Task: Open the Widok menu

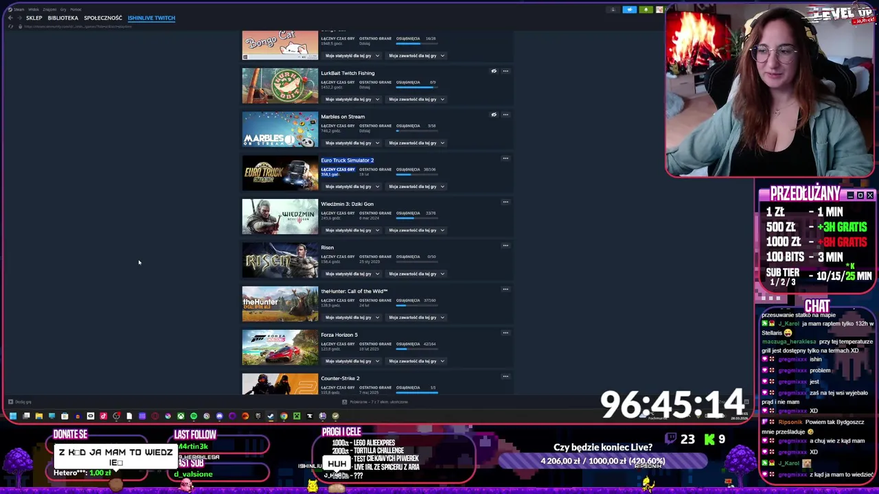Action: [34, 10]
